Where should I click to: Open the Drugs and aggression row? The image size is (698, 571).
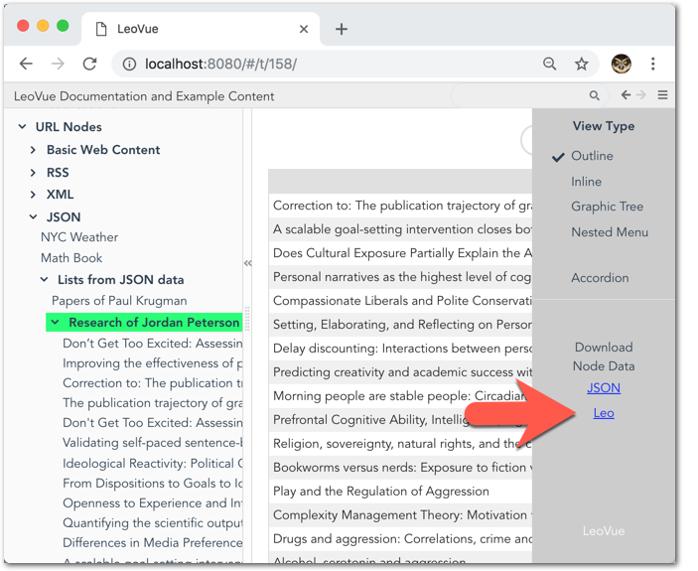pyautogui.click(x=400, y=539)
